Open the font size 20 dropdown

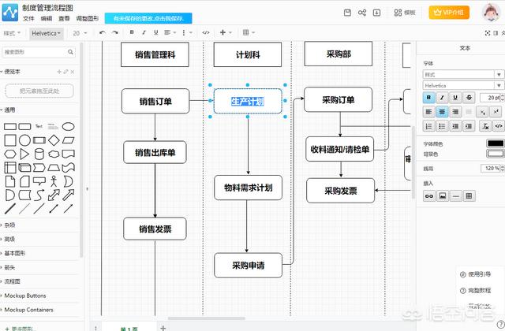pyautogui.click(x=80, y=33)
